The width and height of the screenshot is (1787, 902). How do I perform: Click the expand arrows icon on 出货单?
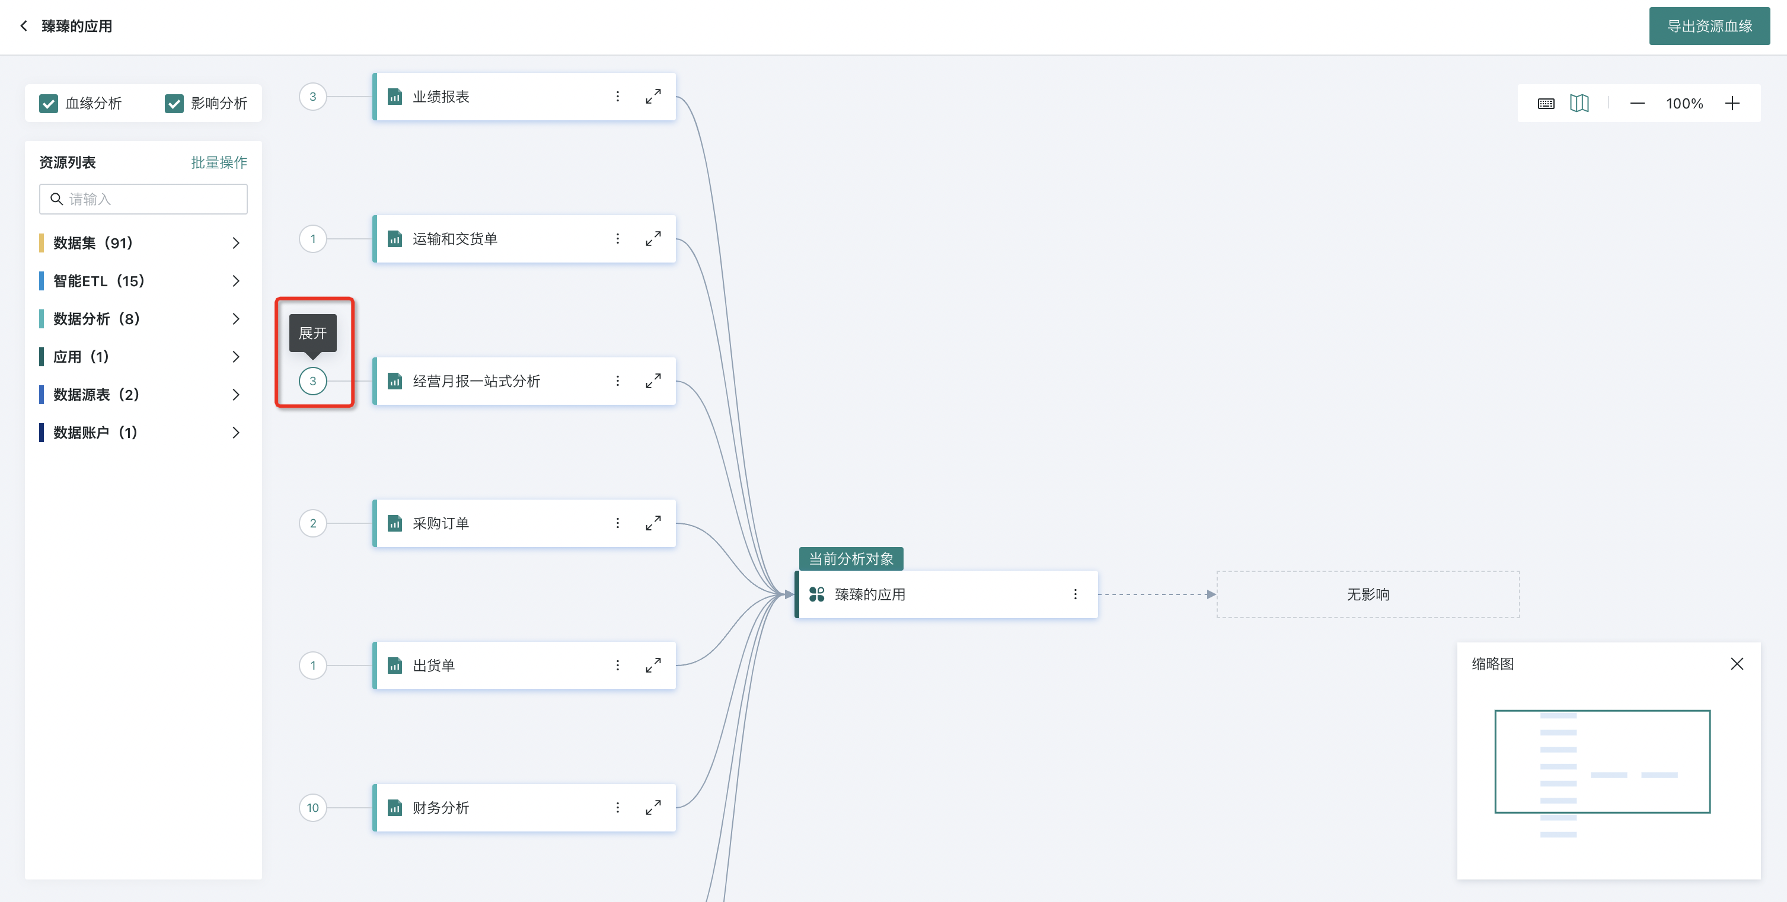[x=653, y=666]
